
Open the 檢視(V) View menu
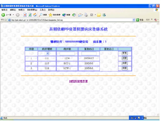click(22, 10)
